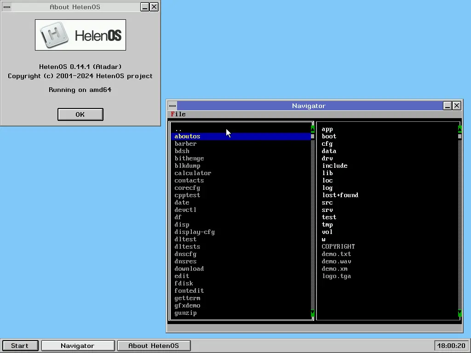Click the right panel scroll-up arrow
Viewport: 471px width, 353px height.
coord(460,129)
